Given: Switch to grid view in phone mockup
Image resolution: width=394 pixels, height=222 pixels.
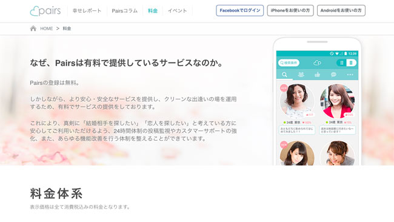Looking at the screenshot, I should click(341, 62).
